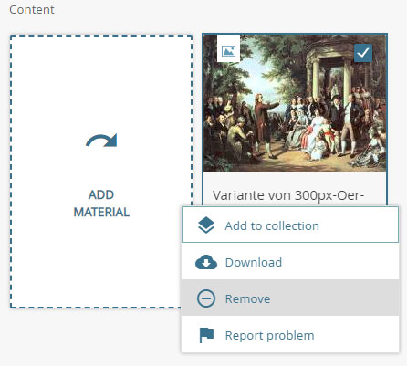Uncheck the selected material checkbox
Image resolution: width=407 pixels, height=366 pixels.
point(363,53)
